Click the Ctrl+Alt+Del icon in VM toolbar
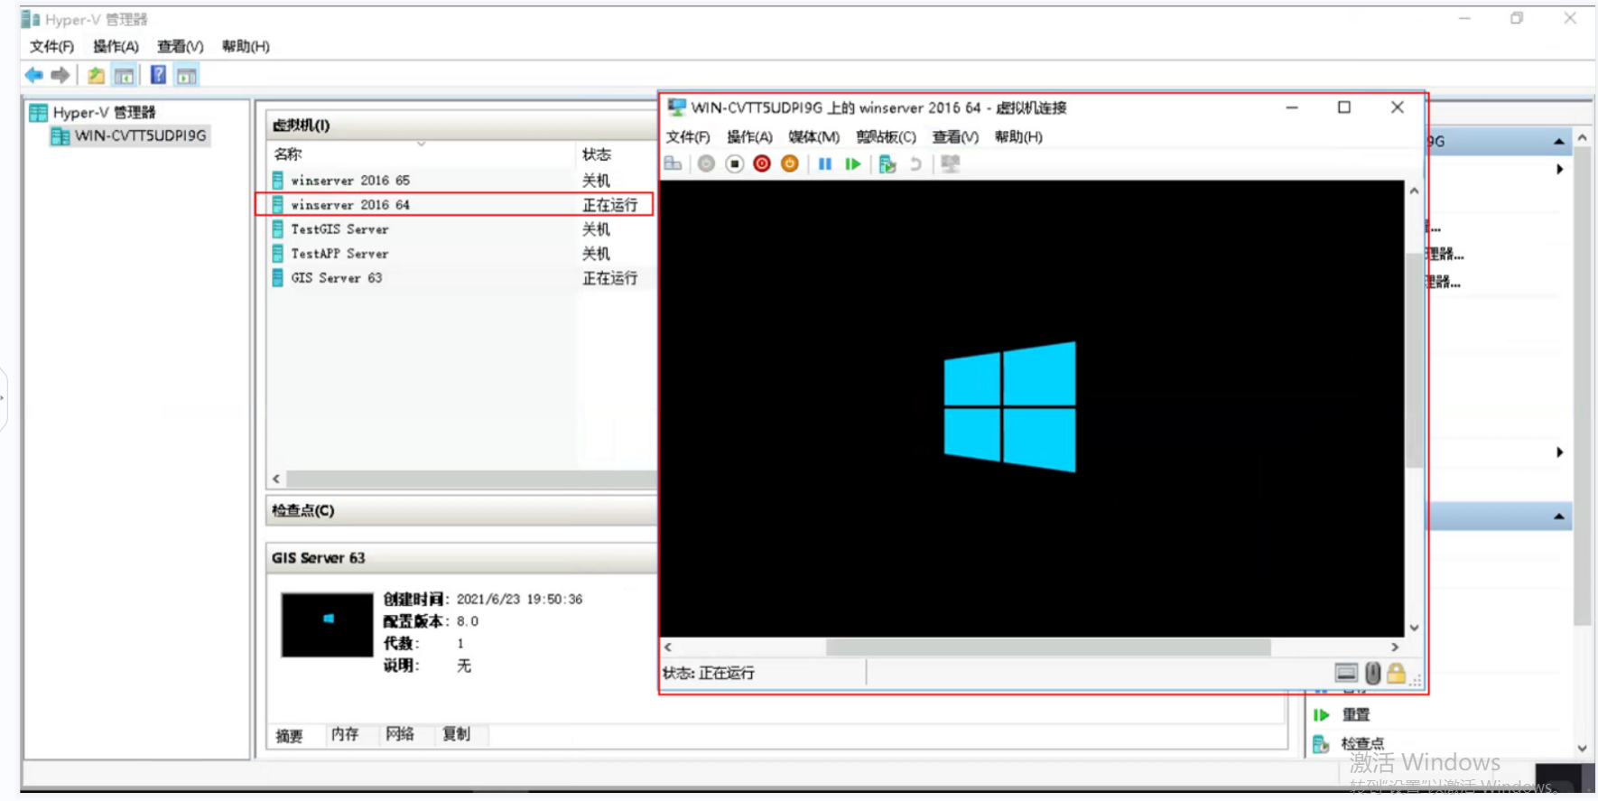 coord(673,163)
